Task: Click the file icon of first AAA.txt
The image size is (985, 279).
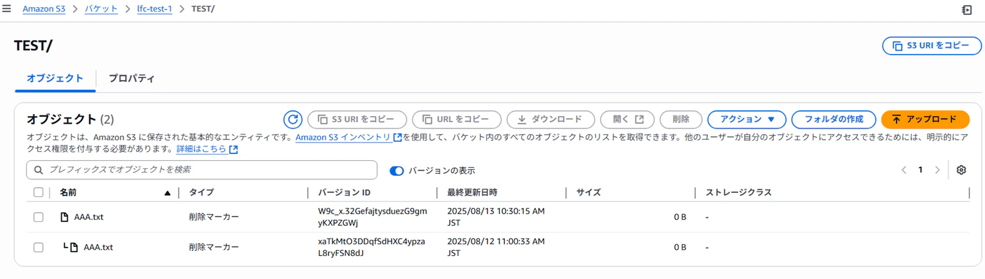Action: point(64,217)
